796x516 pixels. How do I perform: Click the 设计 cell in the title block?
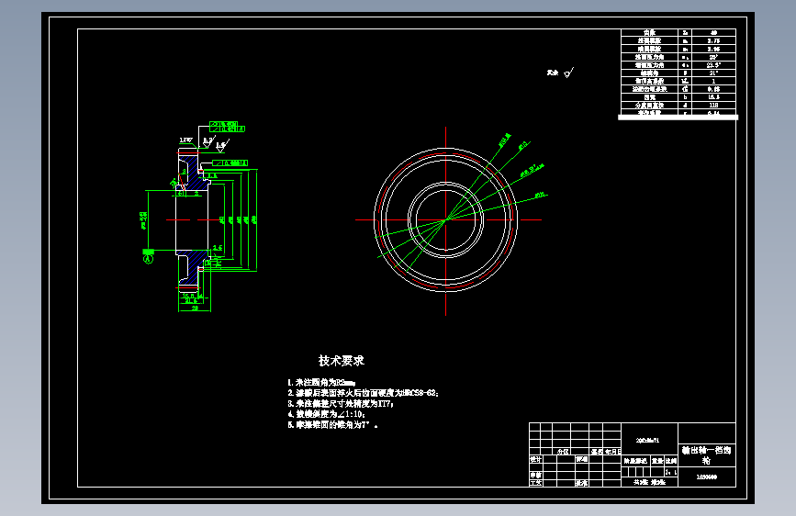[x=535, y=459]
